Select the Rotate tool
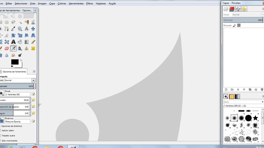Viewport: 264px width, 148px height. point(13,35)
